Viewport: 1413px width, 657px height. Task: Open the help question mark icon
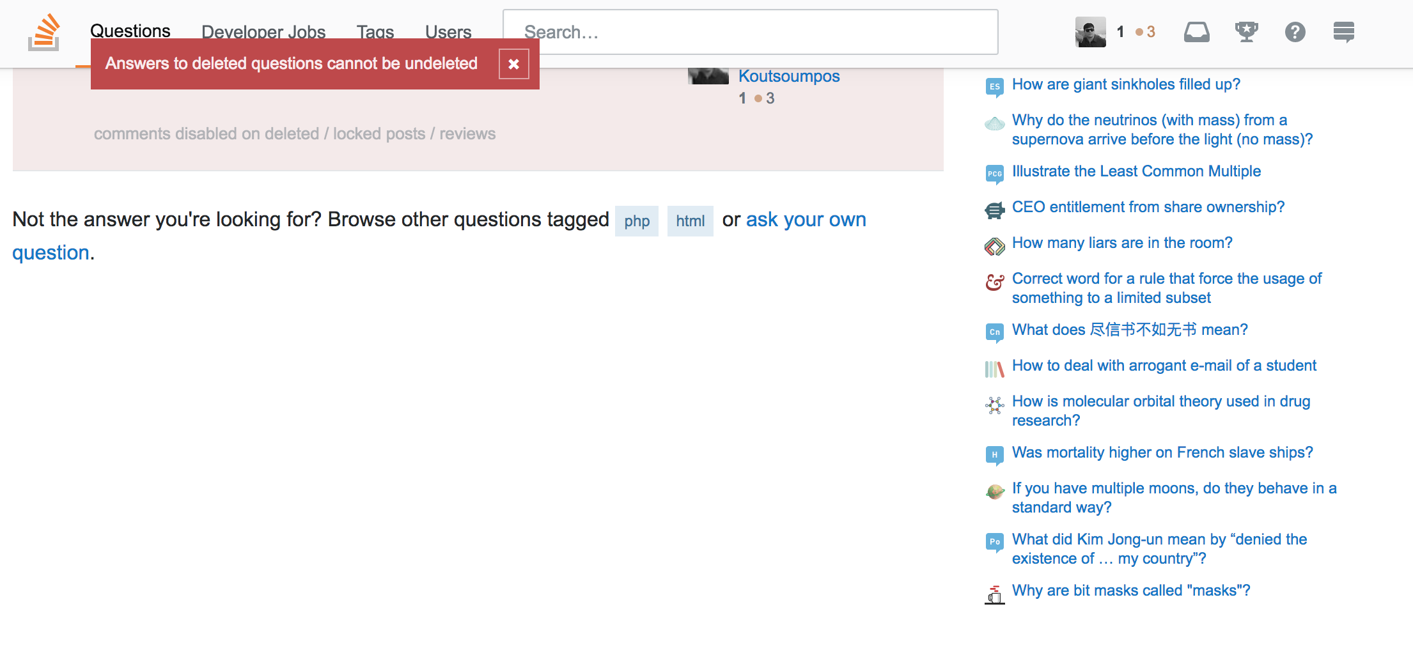pyautogui.click(x=1295, y=32)
